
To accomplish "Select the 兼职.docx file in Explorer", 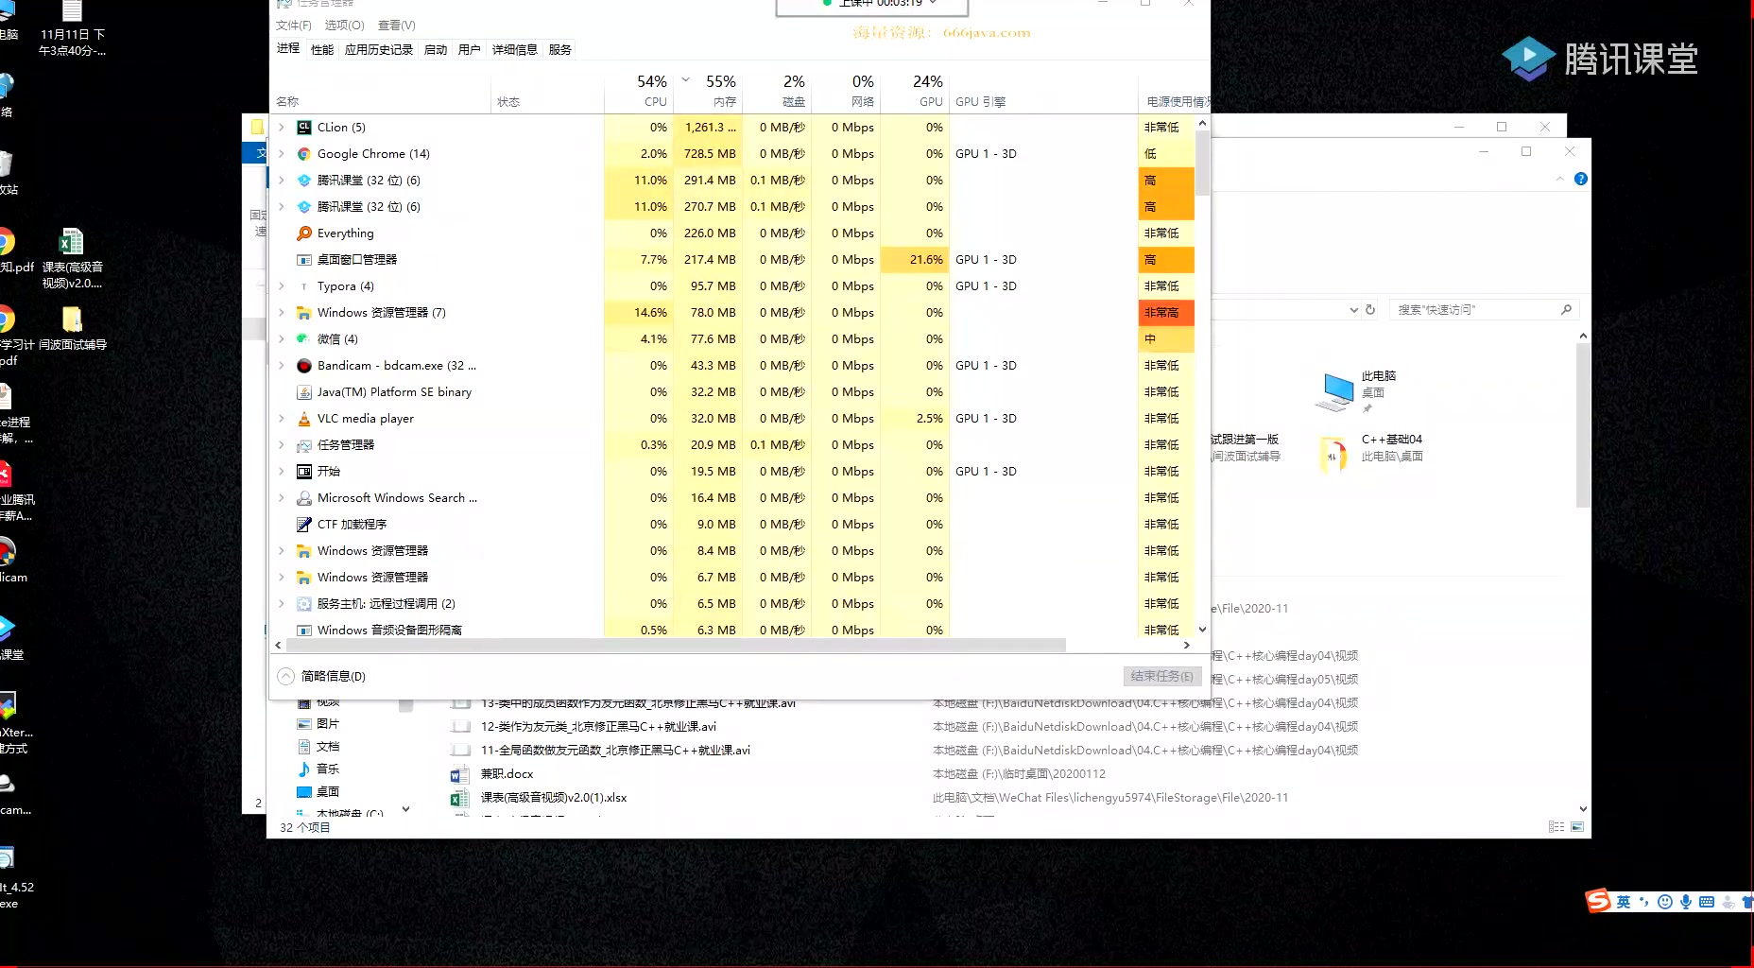I will [x=507, y=774].
